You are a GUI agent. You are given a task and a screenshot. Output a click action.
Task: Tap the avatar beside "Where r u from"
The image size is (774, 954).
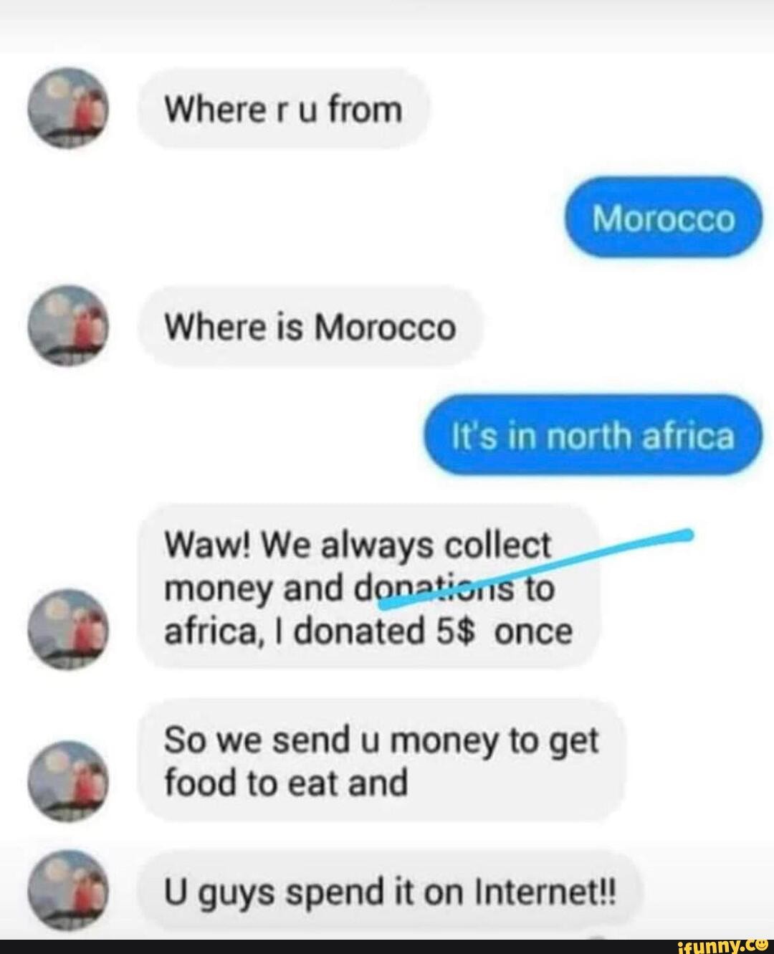tap(69, 108)
